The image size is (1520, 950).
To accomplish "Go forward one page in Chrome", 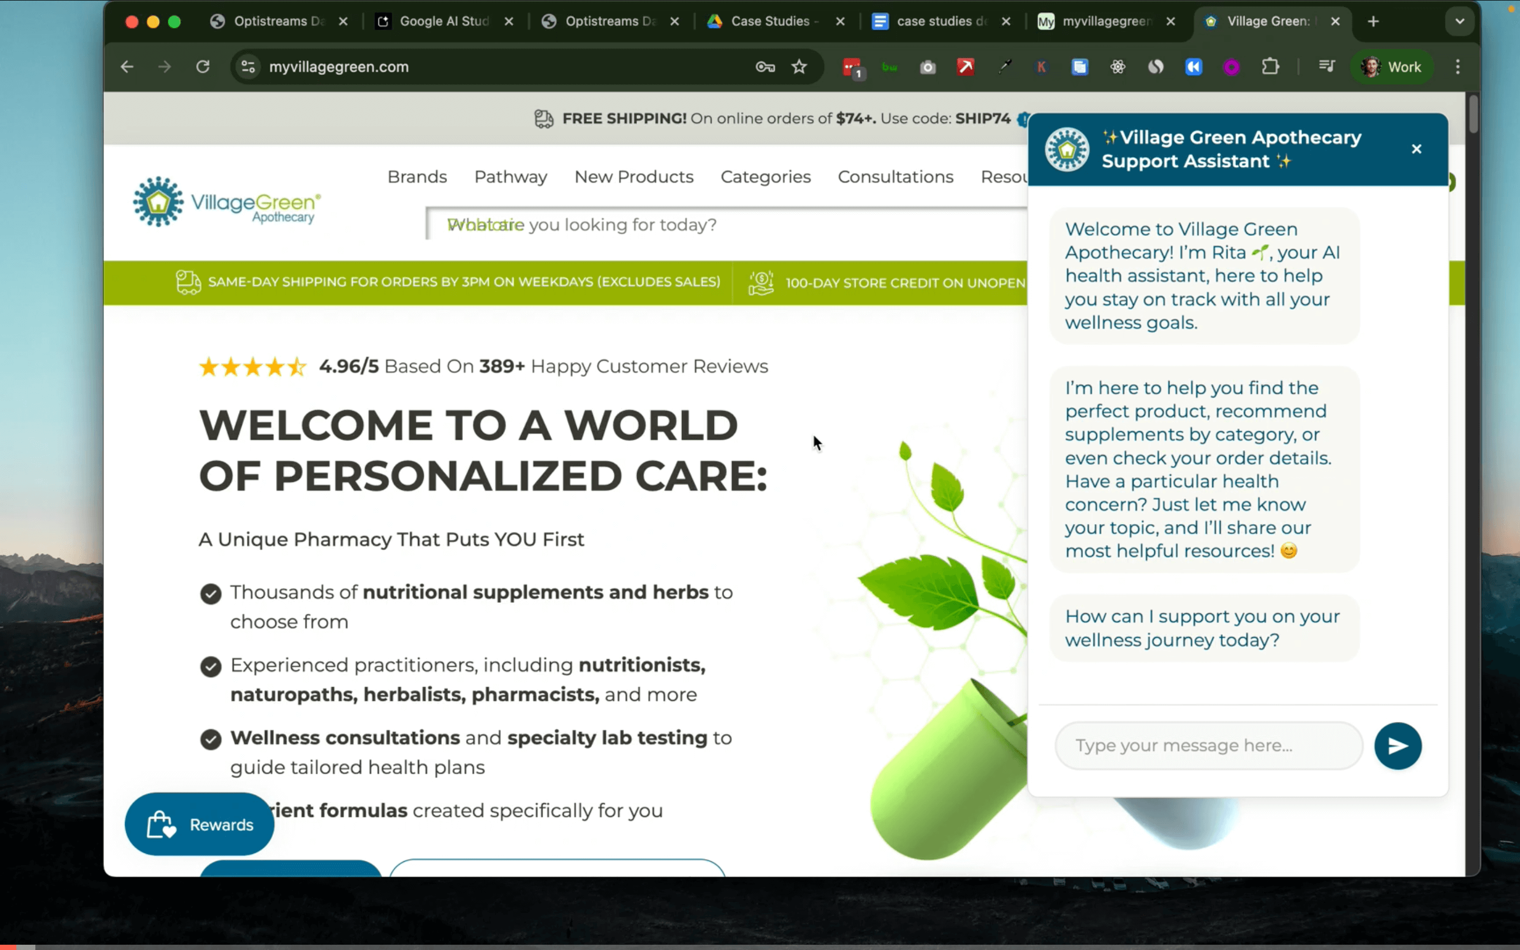I will pos(165,66).
